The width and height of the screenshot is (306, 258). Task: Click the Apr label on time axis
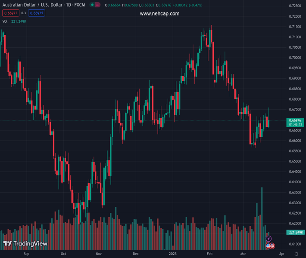281,254
